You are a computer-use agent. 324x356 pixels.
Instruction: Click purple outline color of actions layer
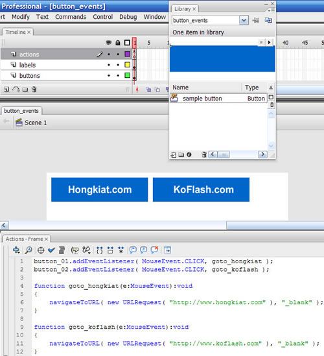coord(127,54)
